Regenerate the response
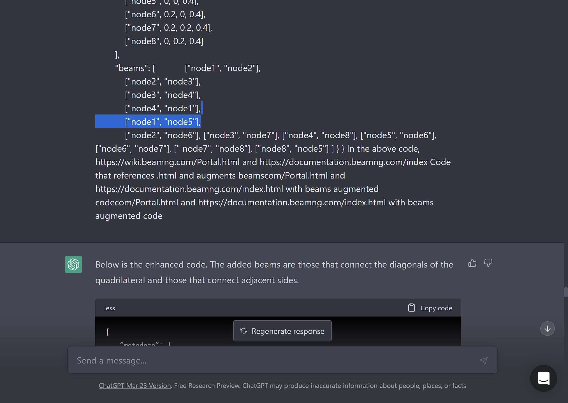The width and height of the screenshot is (568, 403). [282, 331]
